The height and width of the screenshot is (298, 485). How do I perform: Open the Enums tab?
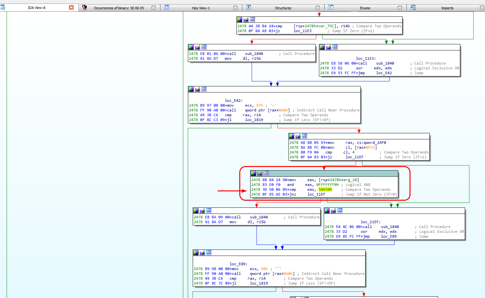point(365,8)
